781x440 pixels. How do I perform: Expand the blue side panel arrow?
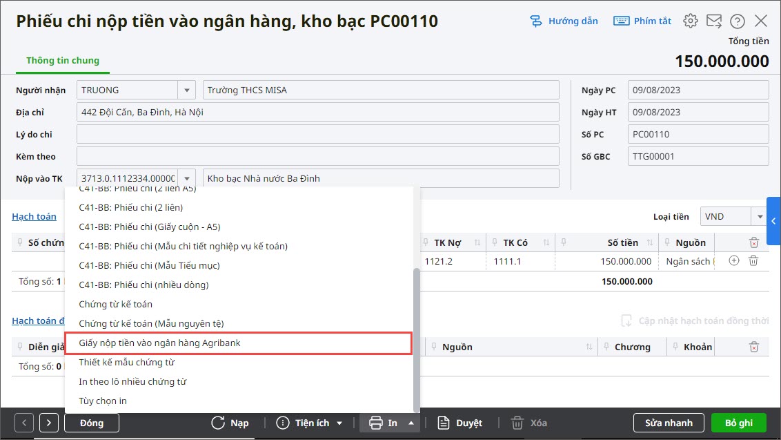(x=773, y=221)
